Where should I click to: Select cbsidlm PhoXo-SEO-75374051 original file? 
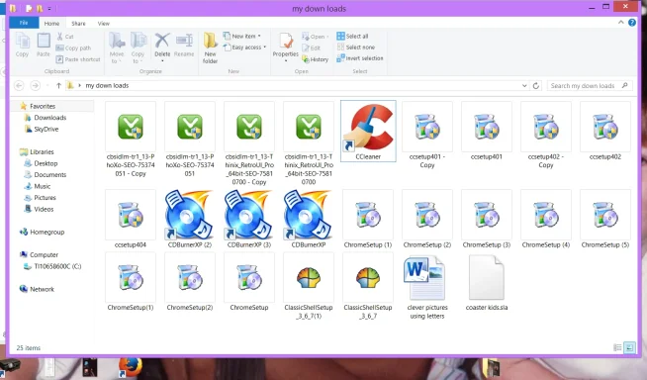click(190, 127)
